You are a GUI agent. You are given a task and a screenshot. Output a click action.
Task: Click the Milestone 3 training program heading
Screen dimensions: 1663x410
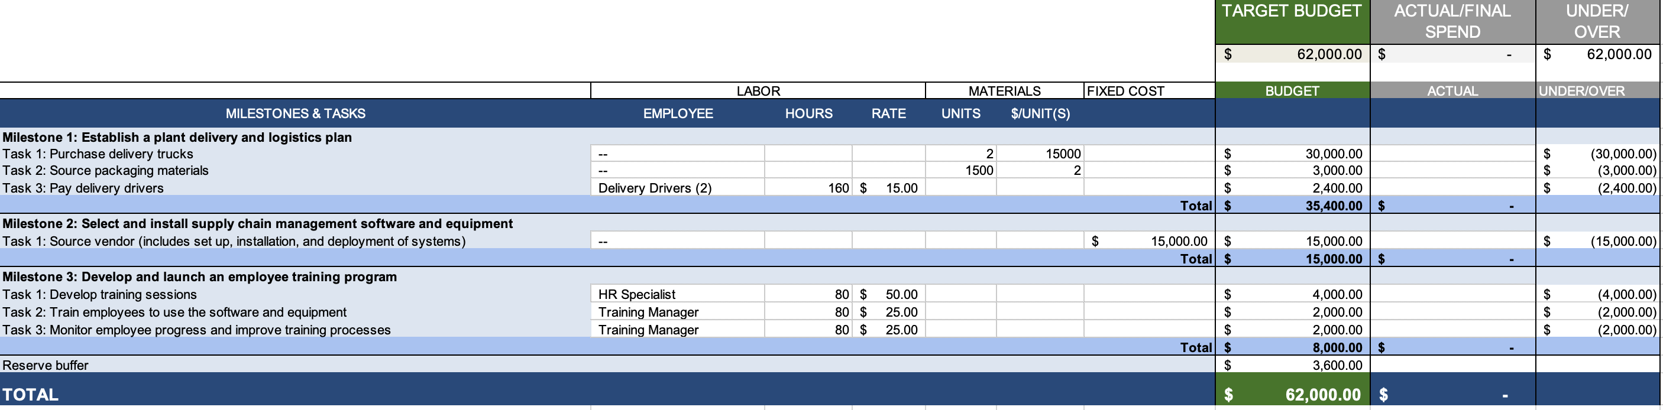(200, 277)
